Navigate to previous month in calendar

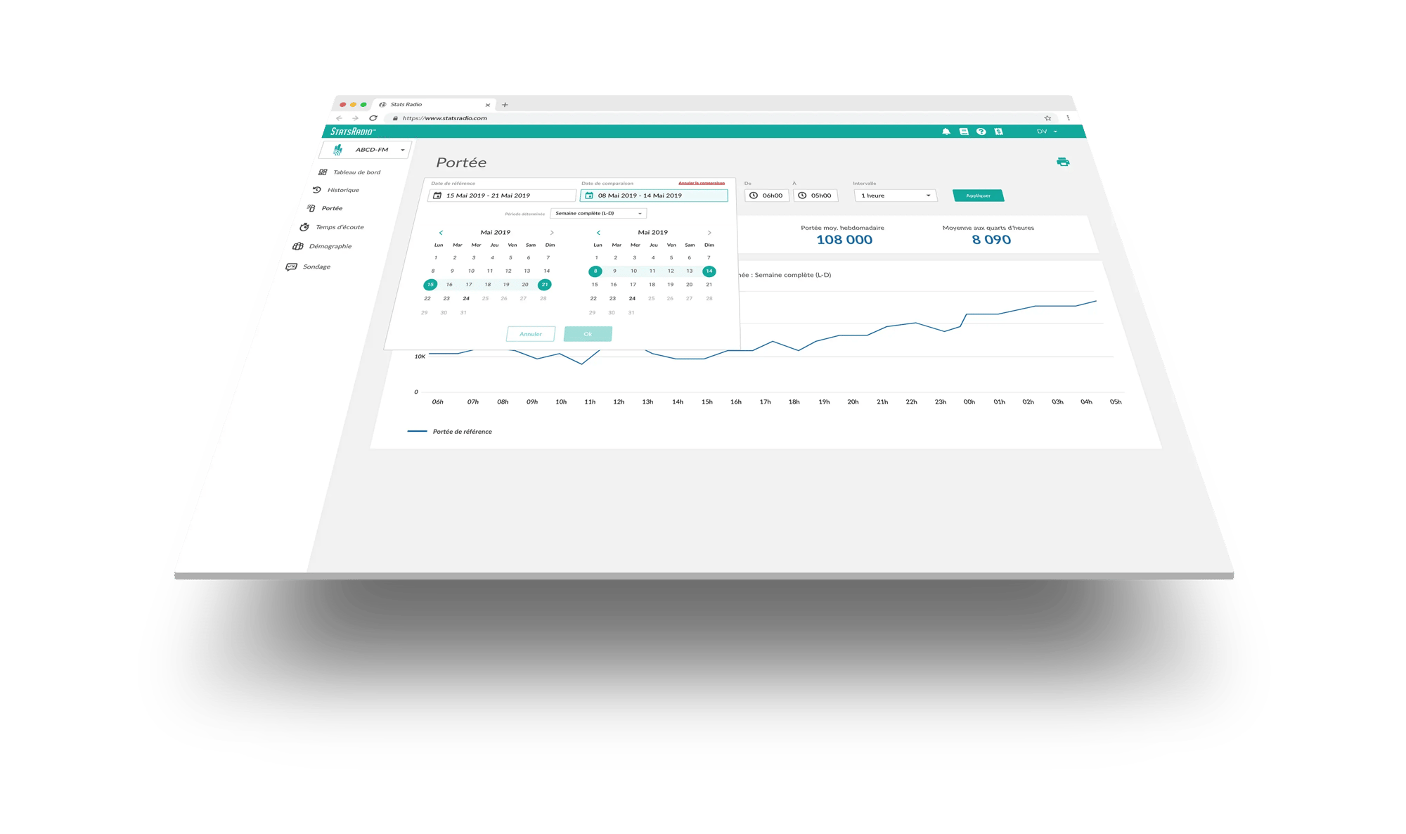point(441,231)
